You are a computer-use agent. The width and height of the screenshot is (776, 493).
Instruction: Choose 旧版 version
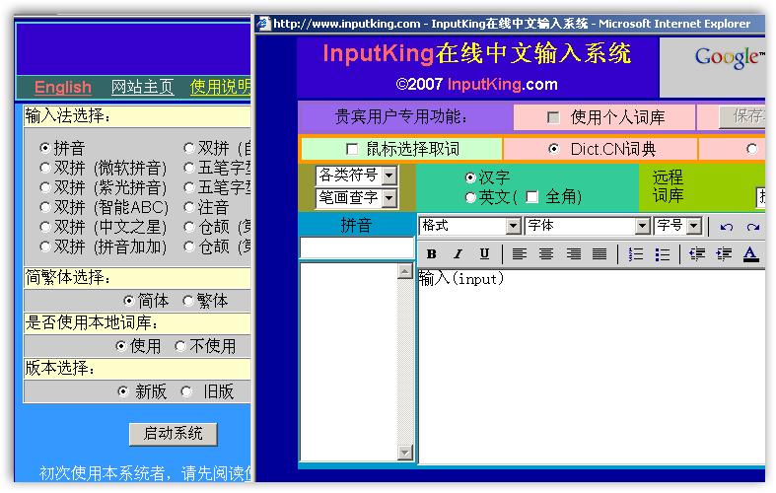tap(186, 391)
